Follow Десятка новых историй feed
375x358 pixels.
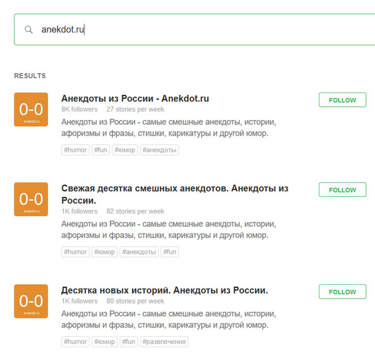342,292
